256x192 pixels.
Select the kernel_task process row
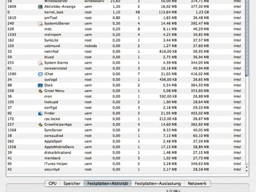[x=125, y=12]
